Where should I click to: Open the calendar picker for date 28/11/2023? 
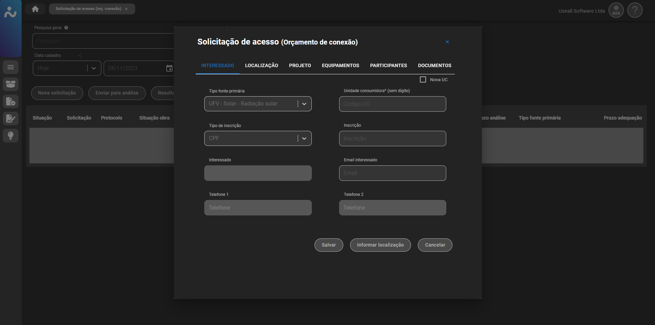[169, 68]
